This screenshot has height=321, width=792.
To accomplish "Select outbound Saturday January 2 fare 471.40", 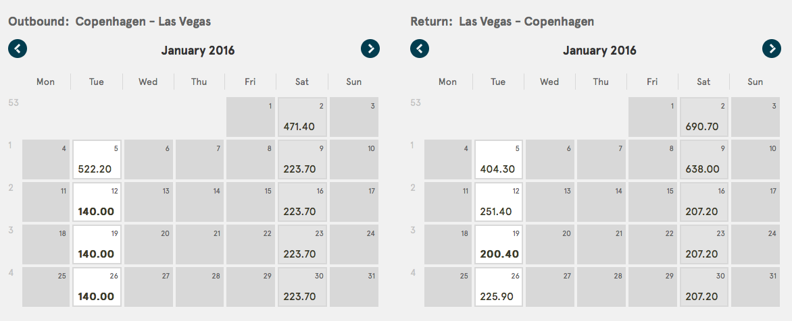I will (x=303, y=117).
